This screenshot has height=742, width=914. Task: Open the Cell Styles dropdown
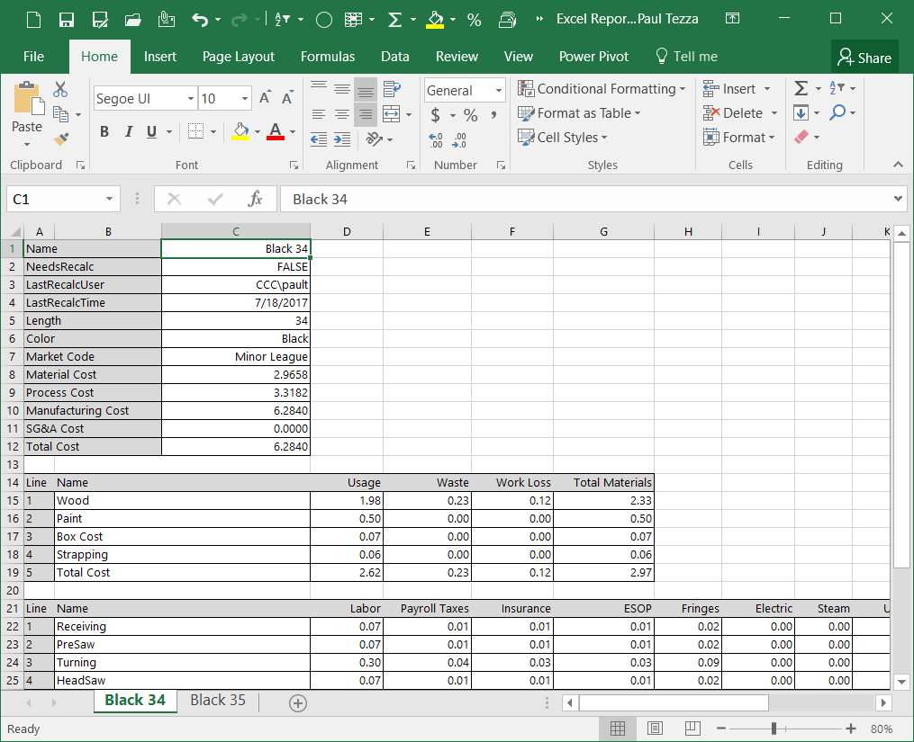[x=563, y=138]
